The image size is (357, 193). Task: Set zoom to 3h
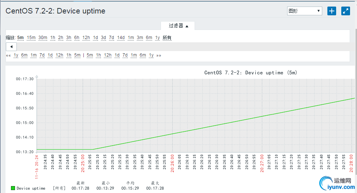pyautogui.click(x=68, y=38)
